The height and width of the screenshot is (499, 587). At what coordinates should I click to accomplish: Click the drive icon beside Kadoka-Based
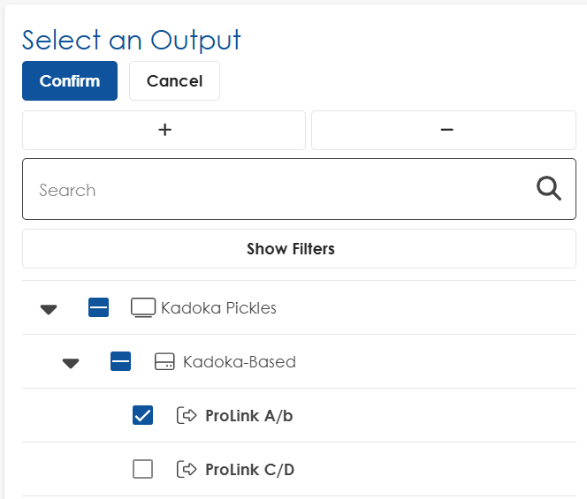point(164,361)
